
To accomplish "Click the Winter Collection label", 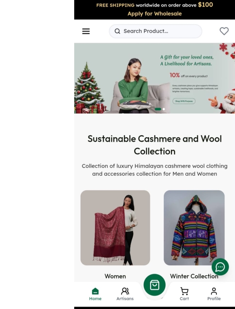I will tap(194, 276).
